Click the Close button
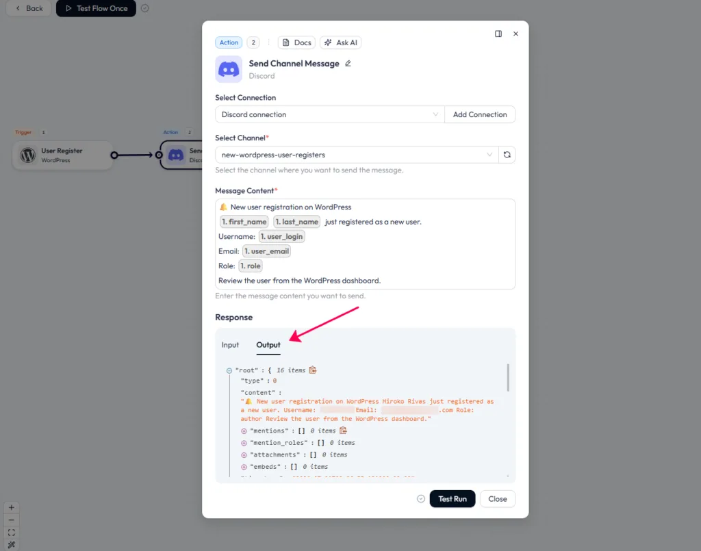The image size is (701, 551). (498, 499)
